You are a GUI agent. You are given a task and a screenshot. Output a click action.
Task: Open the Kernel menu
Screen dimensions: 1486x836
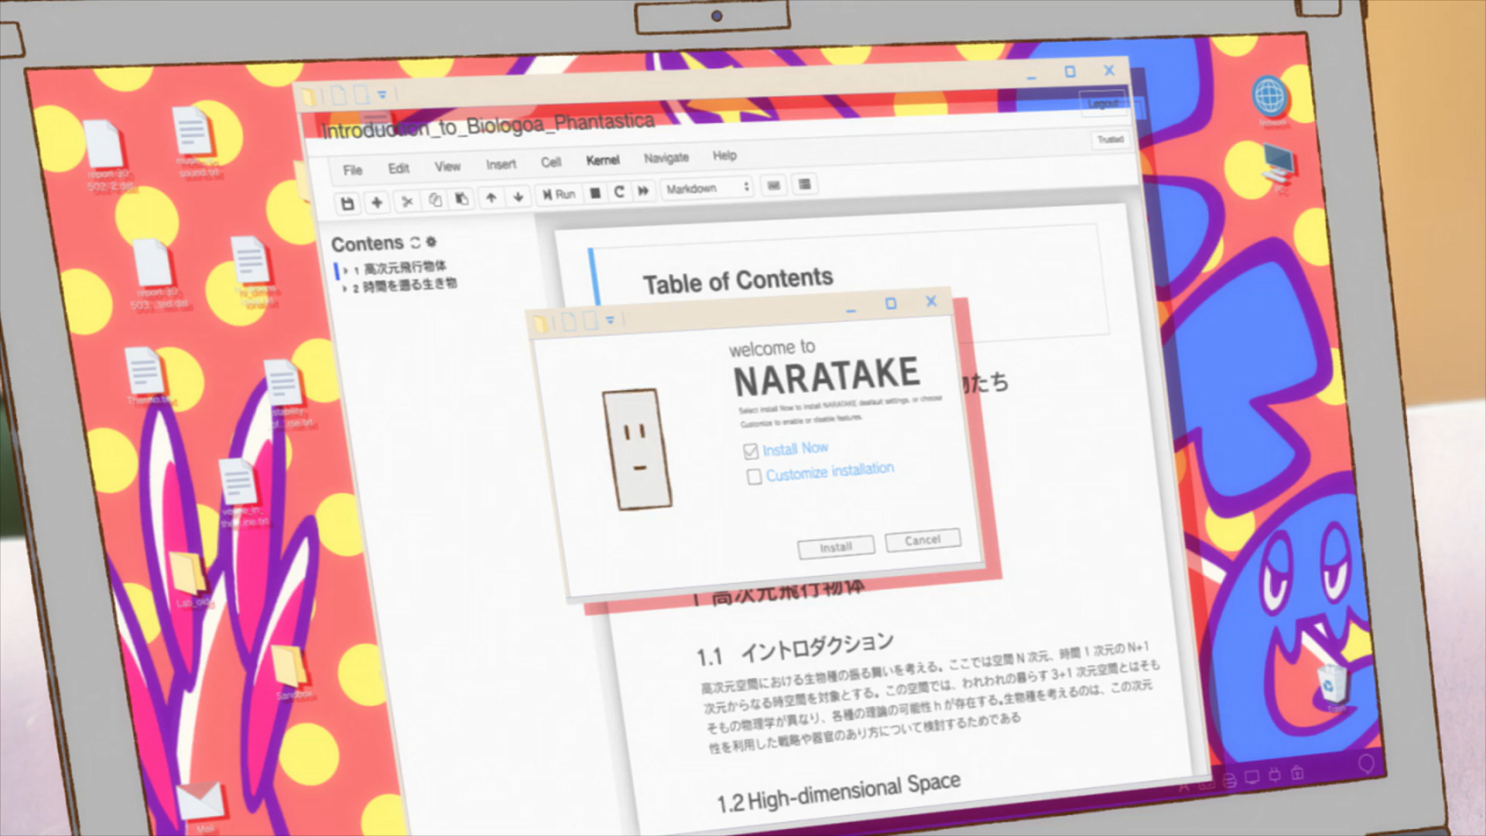pos(602,159)
